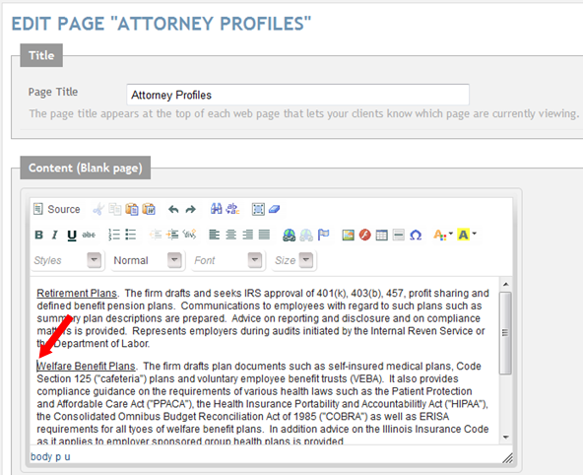583x475 pixels.
Task: Click the Cut scissors icon
Action: pyautogui.click(x=98, y=209)
